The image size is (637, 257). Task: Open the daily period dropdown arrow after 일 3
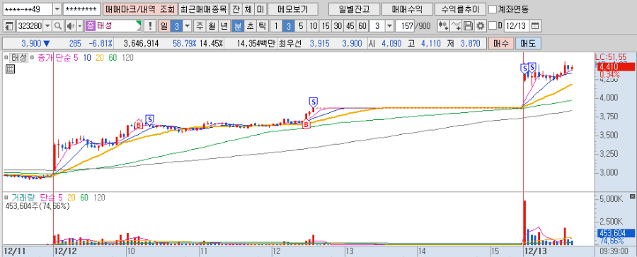(187, 26)
